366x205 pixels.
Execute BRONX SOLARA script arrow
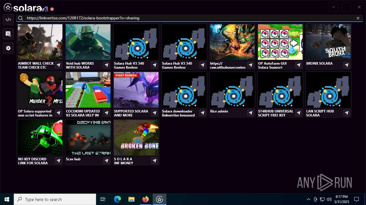pyautogui.click(x=347, y=65)
